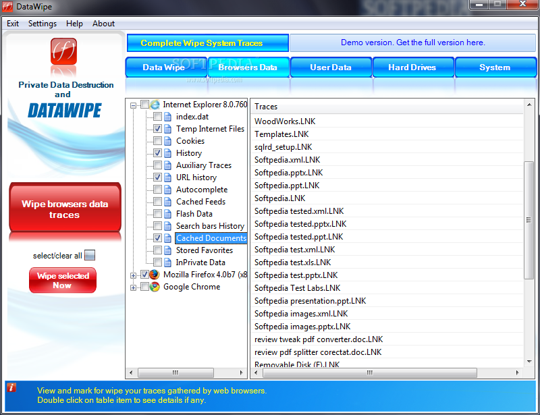Click the document icon beside Autocomplete

click(167, 190)
